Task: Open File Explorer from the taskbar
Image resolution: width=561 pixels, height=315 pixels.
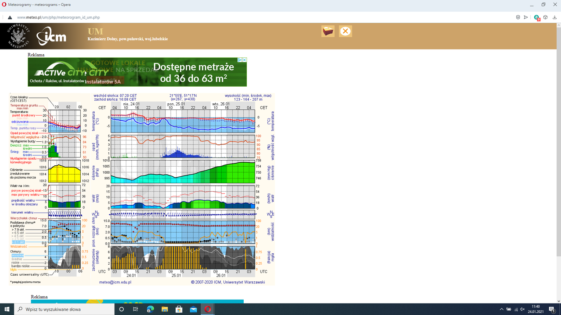Action: point(165,309)
